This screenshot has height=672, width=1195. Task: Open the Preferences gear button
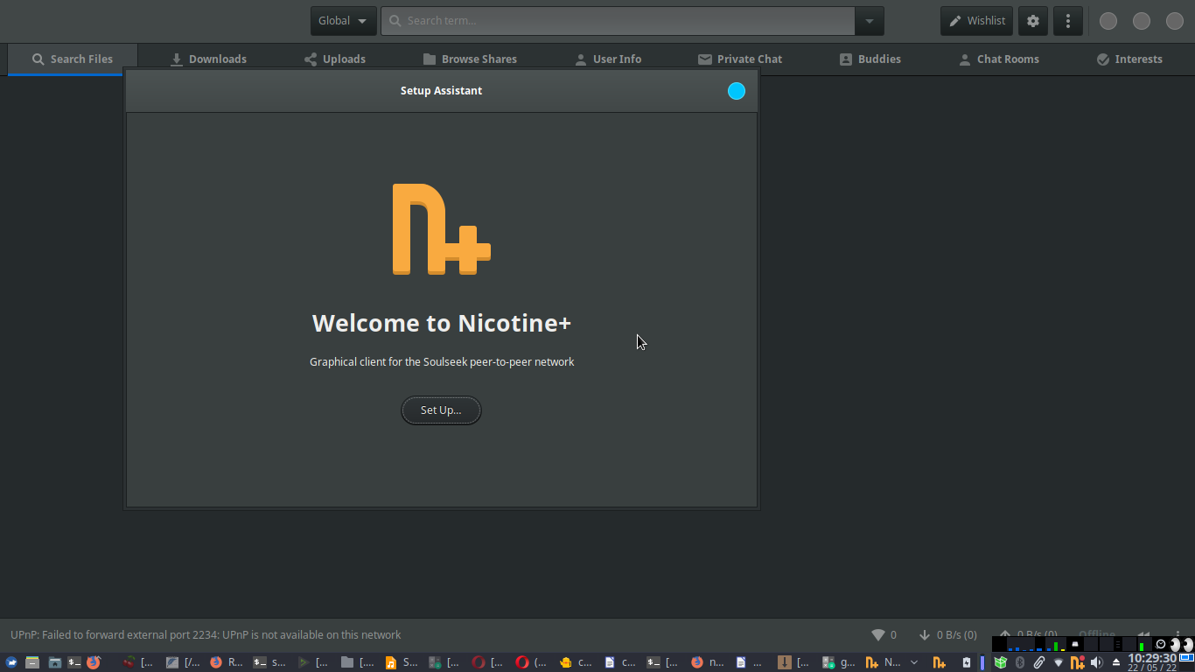pos(1033,21)
